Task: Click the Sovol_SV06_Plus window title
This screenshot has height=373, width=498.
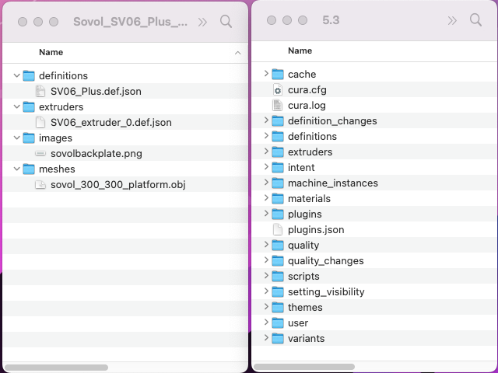Action: tap(130, 22)
